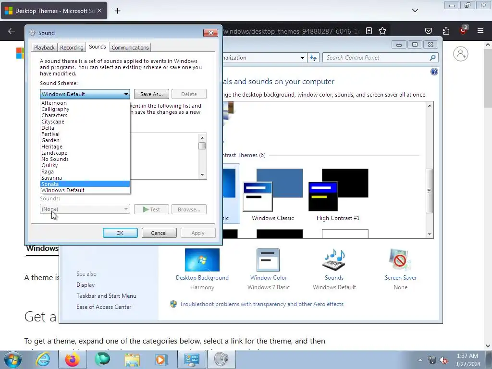Click the Control Panel help icon

click(434, 72)
